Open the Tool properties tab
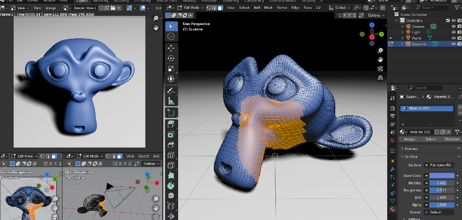Viewport: 462px width, 220px height. (x=392, y=98)
